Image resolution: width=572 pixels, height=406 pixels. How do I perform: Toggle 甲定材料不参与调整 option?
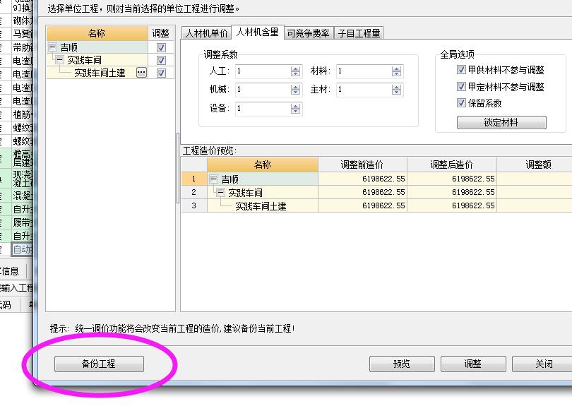pos(461,86)
